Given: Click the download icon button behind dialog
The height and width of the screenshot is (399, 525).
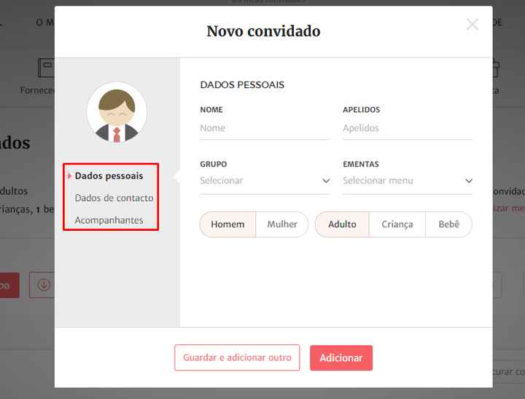Looking at the screenshot, I should coord(42,285).
